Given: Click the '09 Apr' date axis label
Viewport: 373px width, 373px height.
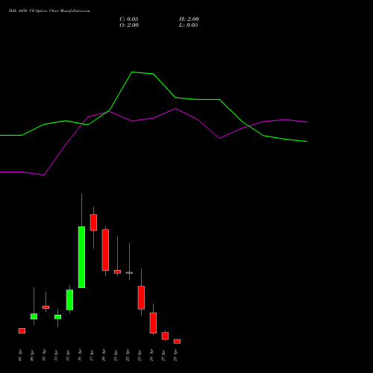Looking at the screenshot, I should (32, 355).
